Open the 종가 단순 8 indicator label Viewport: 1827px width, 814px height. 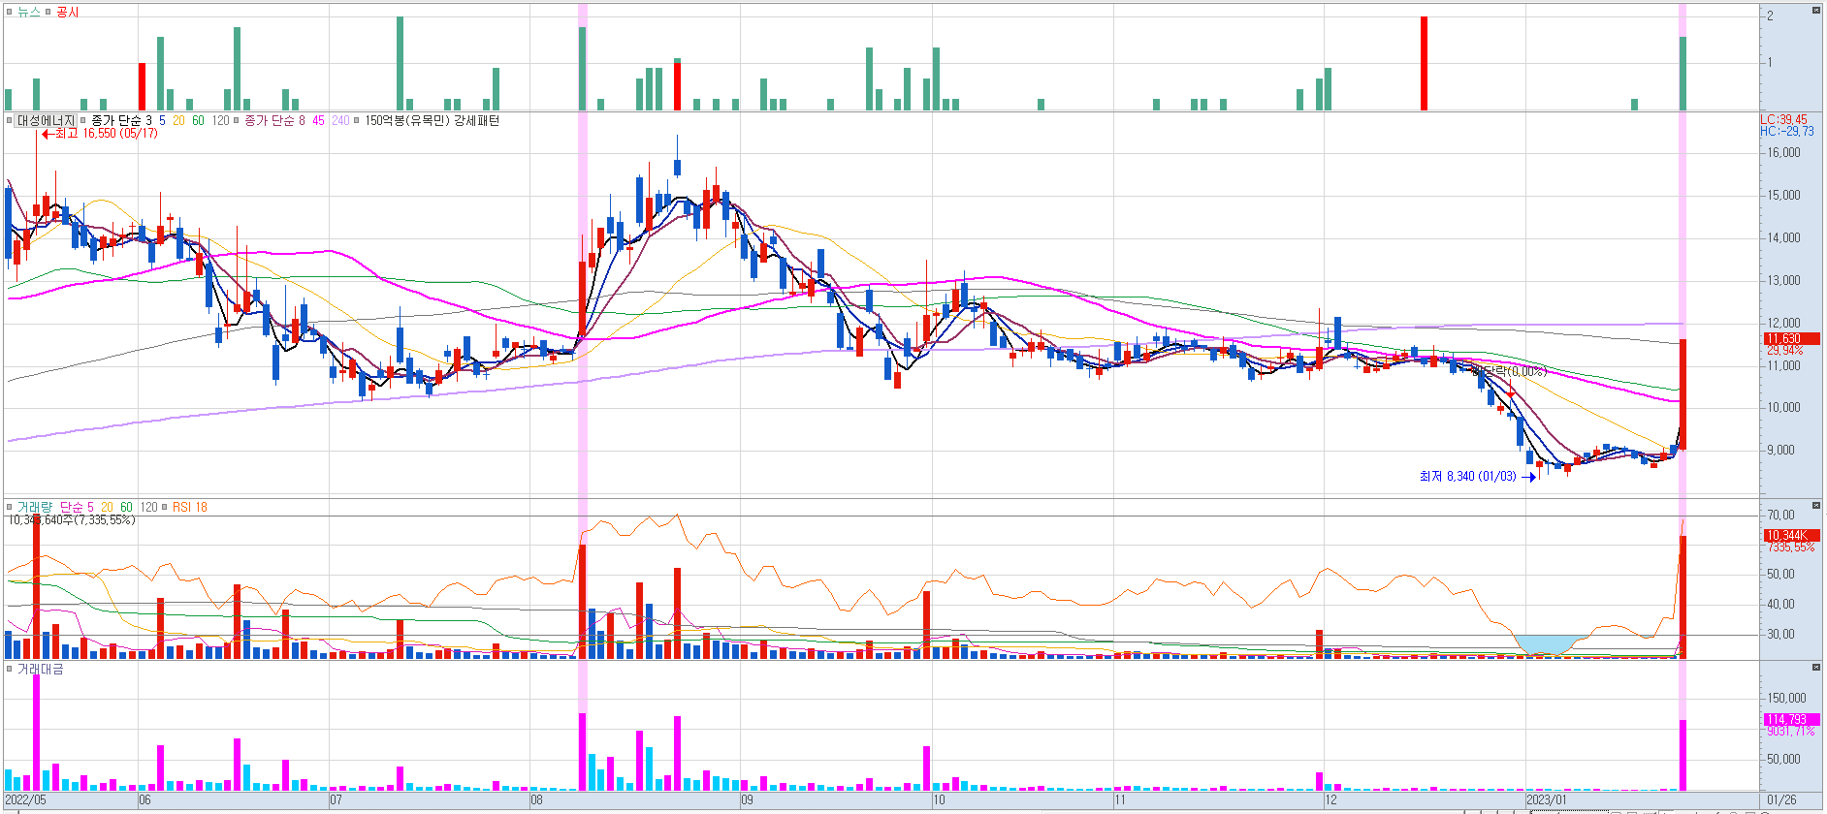(274, 120)
